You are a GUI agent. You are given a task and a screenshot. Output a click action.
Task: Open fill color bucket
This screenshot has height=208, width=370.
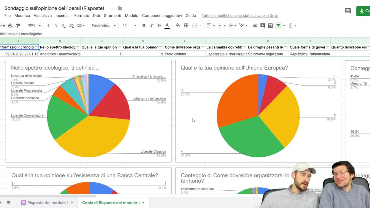(x=178, y=25)
